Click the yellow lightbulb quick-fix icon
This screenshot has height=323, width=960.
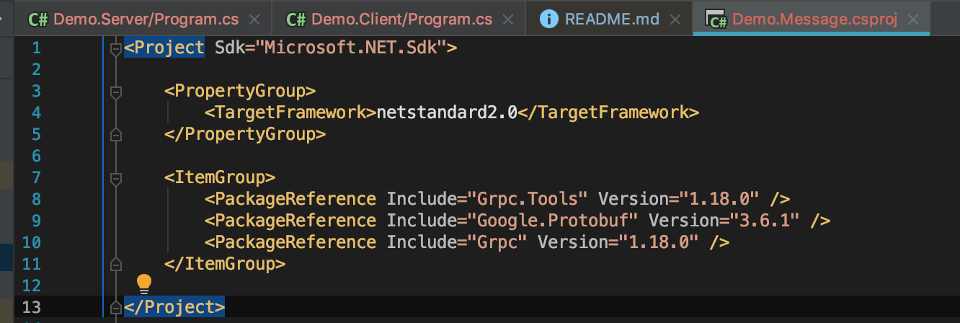(144, 282)
